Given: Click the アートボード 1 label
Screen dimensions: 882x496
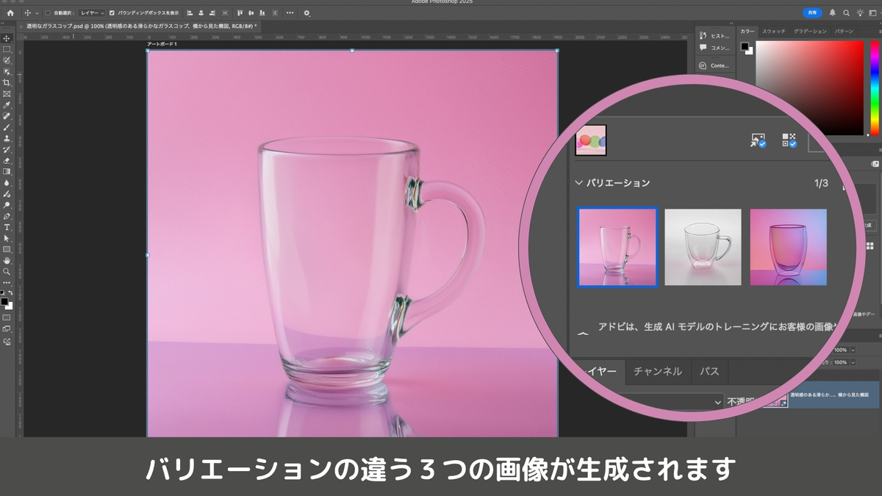Looking at the screenshot, I should click(x=162, y=44).
